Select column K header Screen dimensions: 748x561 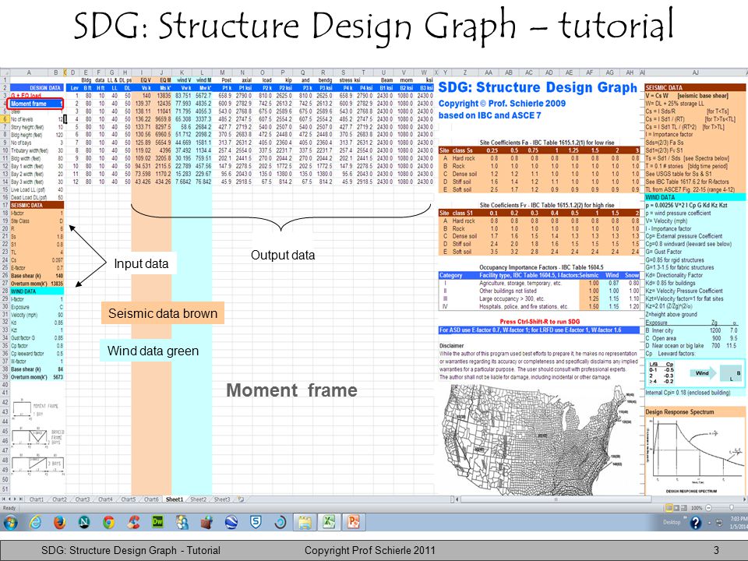(182, 72)
